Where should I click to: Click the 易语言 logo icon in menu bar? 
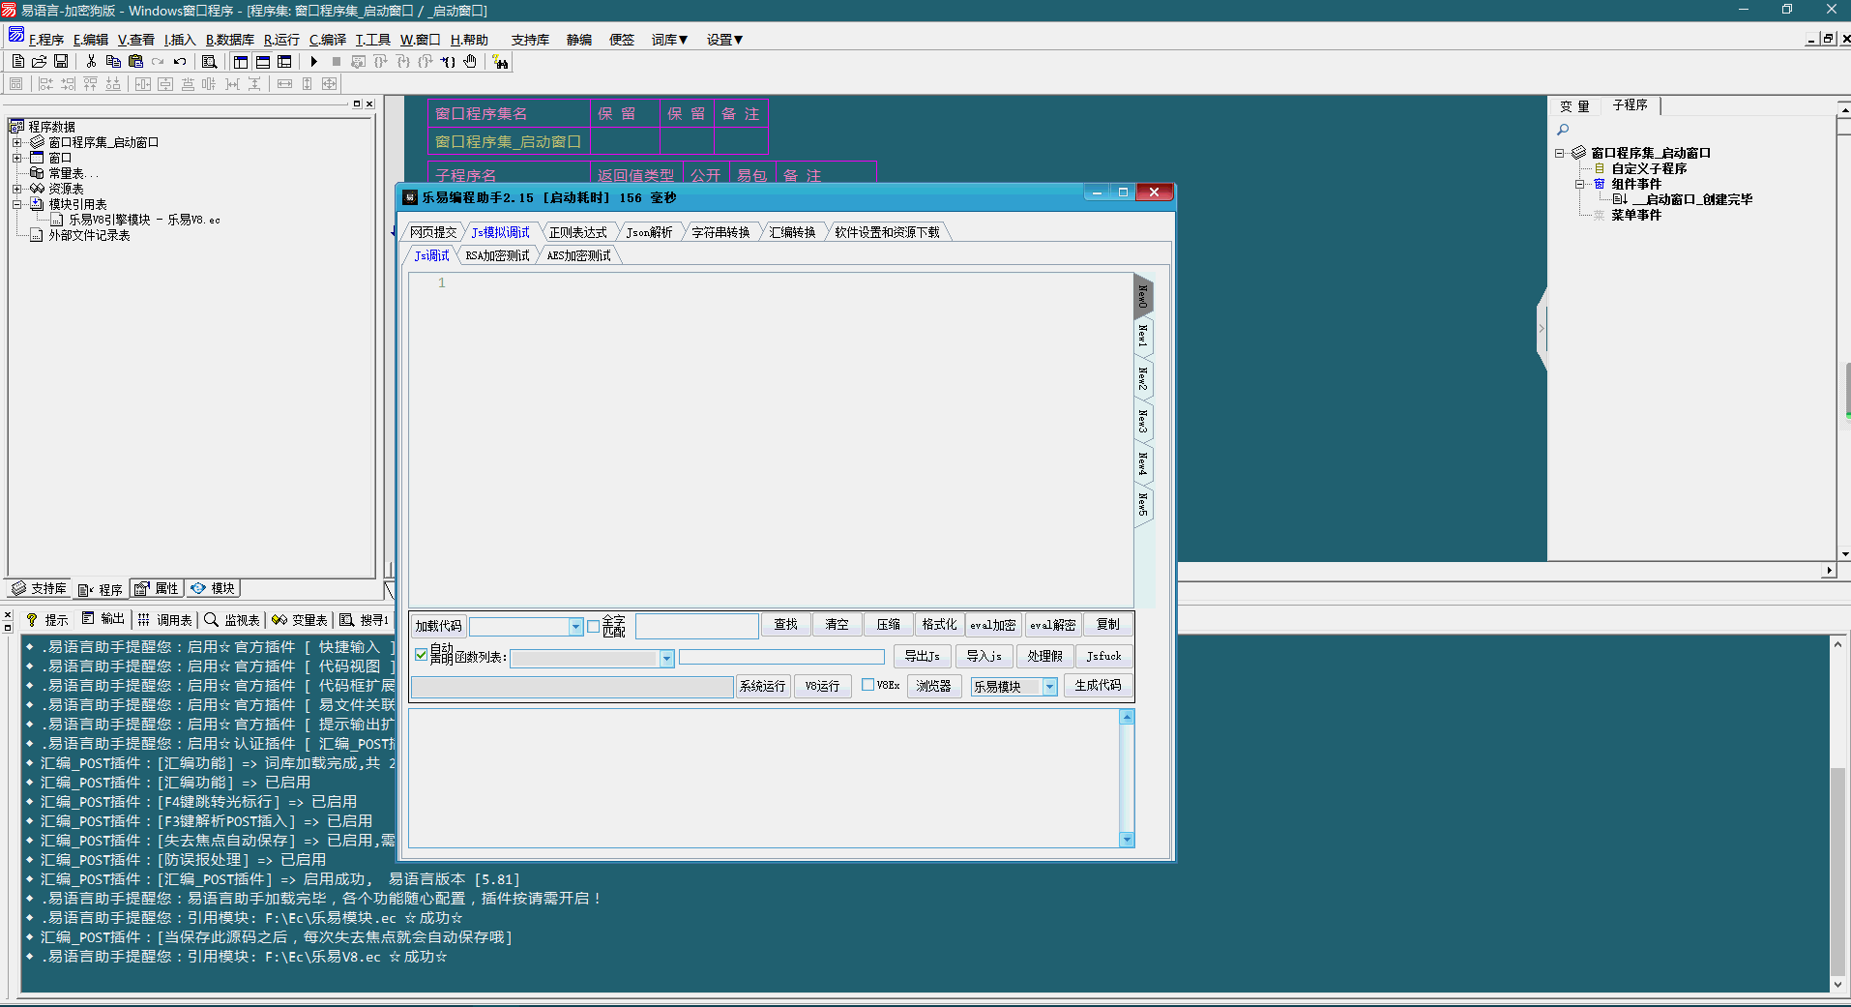16,36
